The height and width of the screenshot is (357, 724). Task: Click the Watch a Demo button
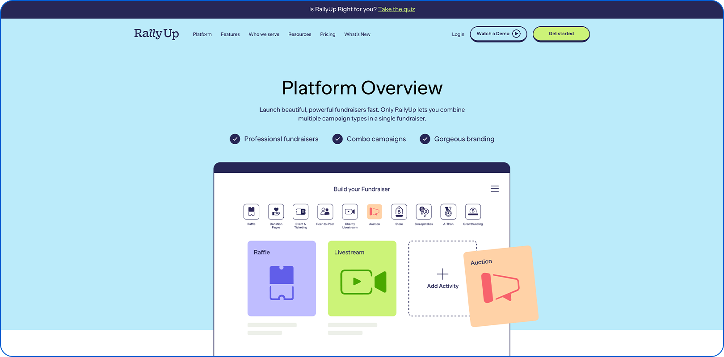click(x=498, y=34)
